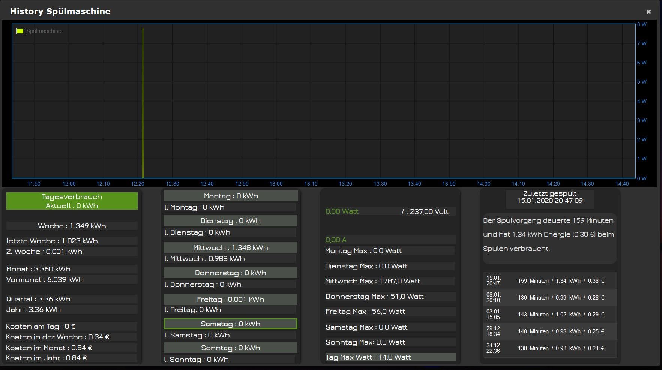
Task: Click the 'Sonntag : 0 kWh' bar
Action: coord(231,348)
